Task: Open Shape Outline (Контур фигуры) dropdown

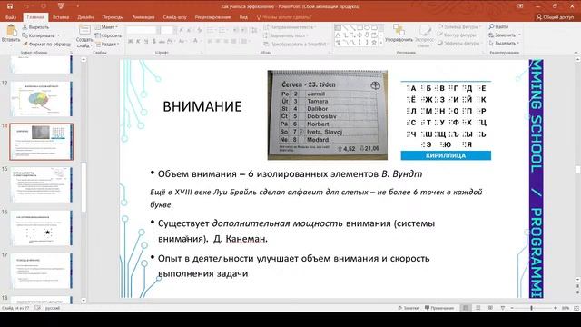Action: 458,35
